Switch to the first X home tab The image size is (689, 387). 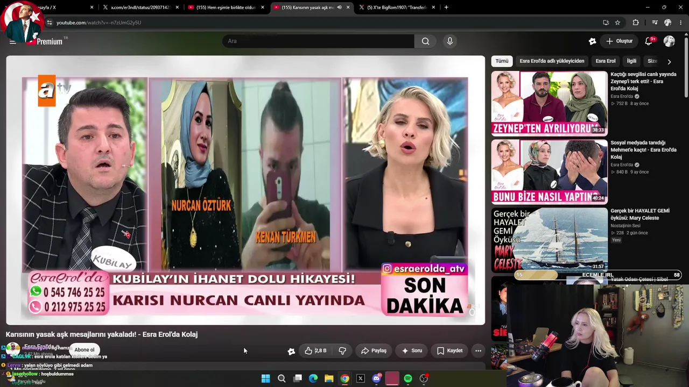[65, 8]
